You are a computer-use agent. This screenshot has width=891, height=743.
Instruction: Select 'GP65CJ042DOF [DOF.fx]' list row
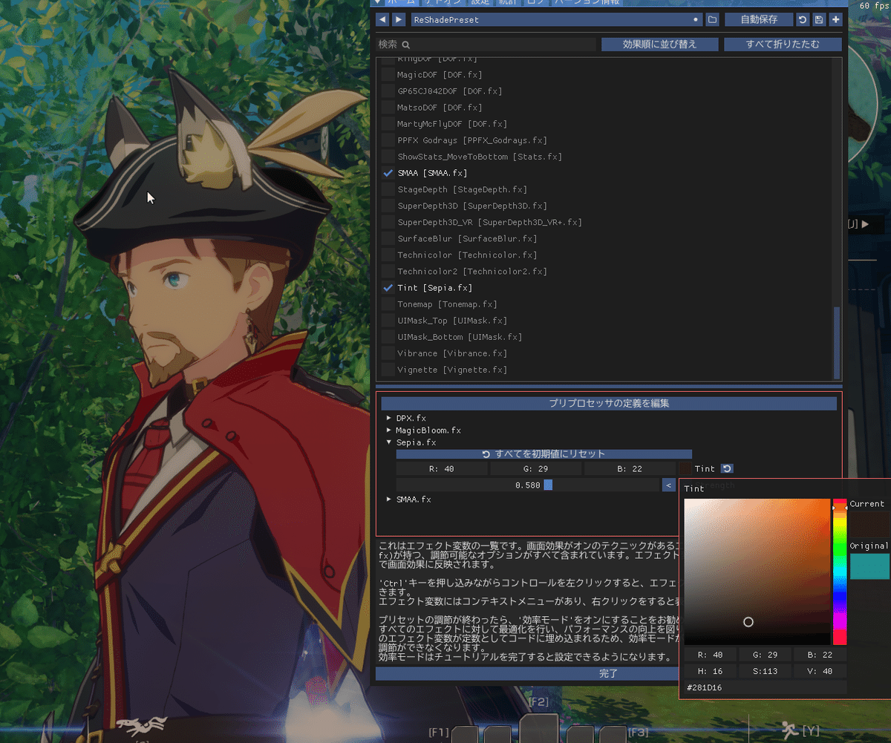pos(449,91)
